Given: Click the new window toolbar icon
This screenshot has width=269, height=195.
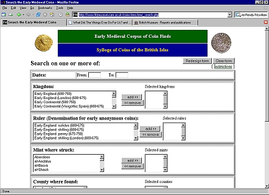Looking at the screenshot, I should pos(4,15).
